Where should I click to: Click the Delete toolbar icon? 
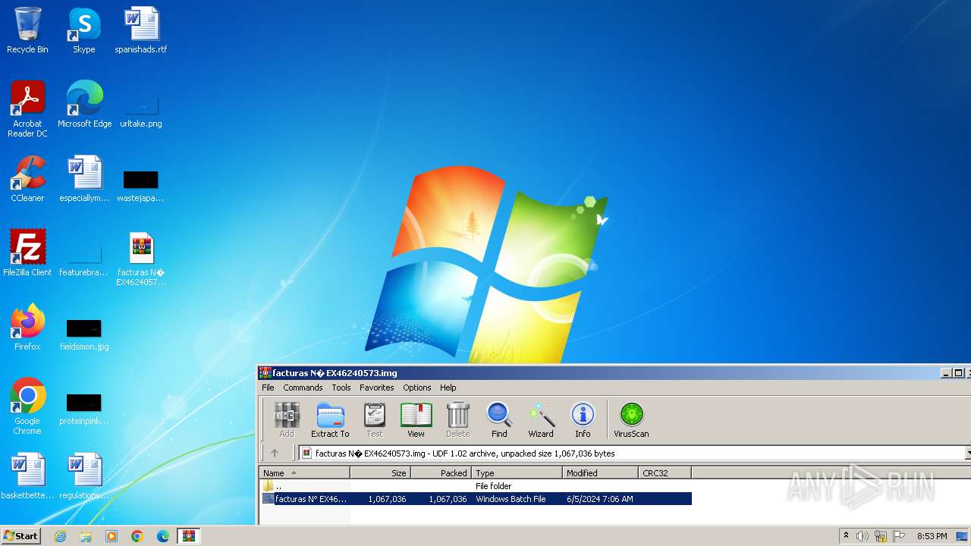[457, 420]
